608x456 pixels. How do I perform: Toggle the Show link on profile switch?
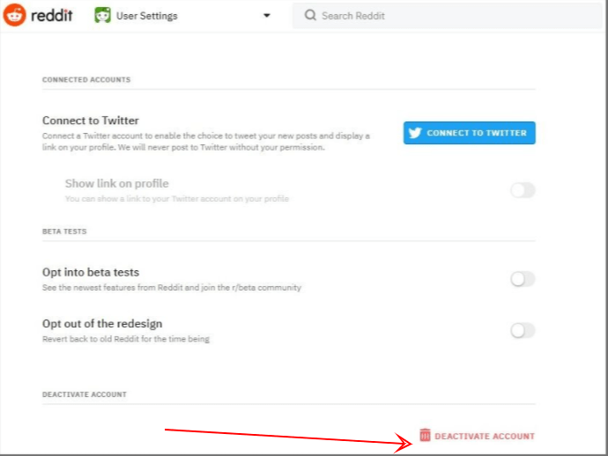pos(523,190)
